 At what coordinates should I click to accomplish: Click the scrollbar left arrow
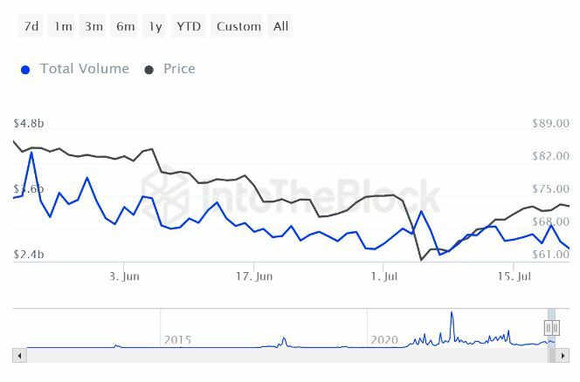18,355
